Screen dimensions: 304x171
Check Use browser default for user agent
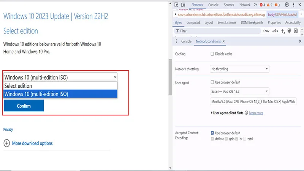212,82
